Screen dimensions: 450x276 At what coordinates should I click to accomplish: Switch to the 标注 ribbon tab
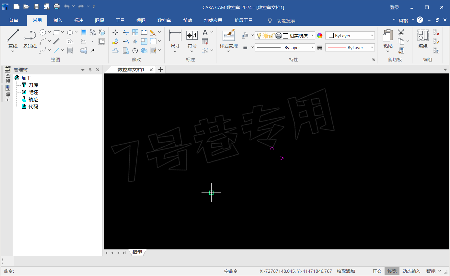[79, 20]
